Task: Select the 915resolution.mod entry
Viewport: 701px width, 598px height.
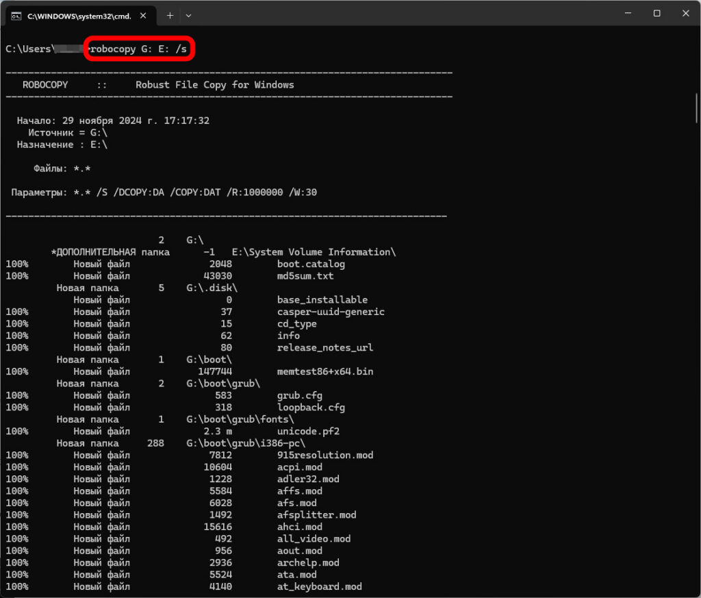Action: point(326,455)
